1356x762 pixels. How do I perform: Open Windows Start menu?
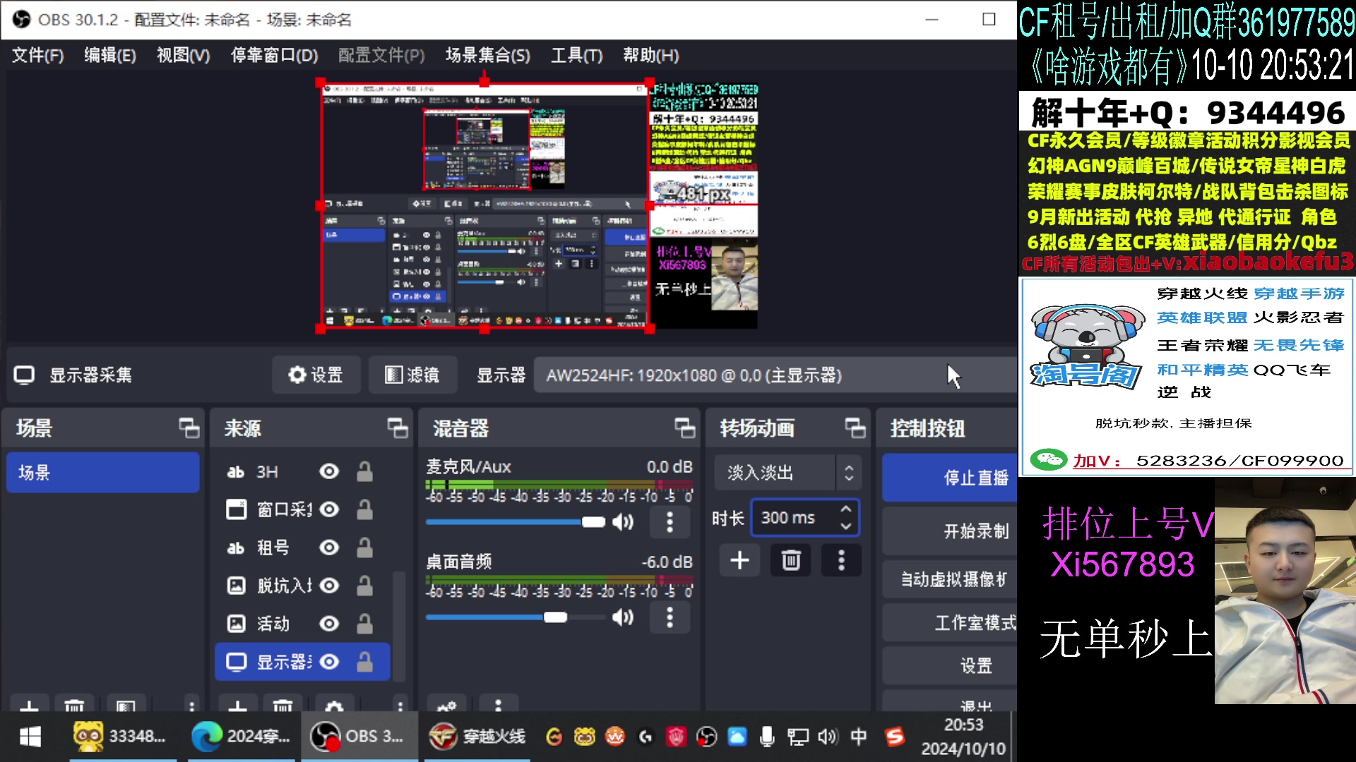tap(30, 737)
